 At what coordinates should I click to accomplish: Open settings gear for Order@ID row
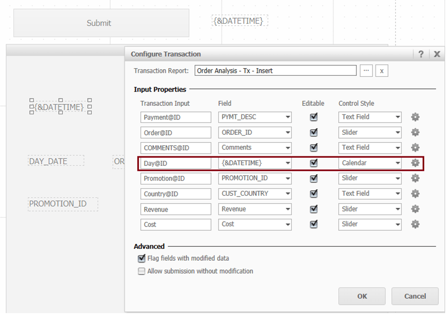click(415, 132)
